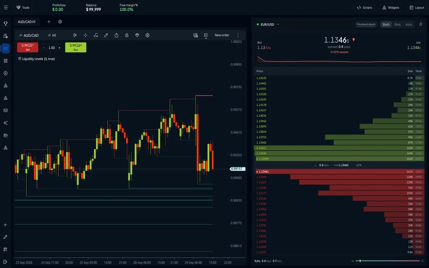
Task: Open the H1 timeframe selector
Action: [x=54, y=35]
